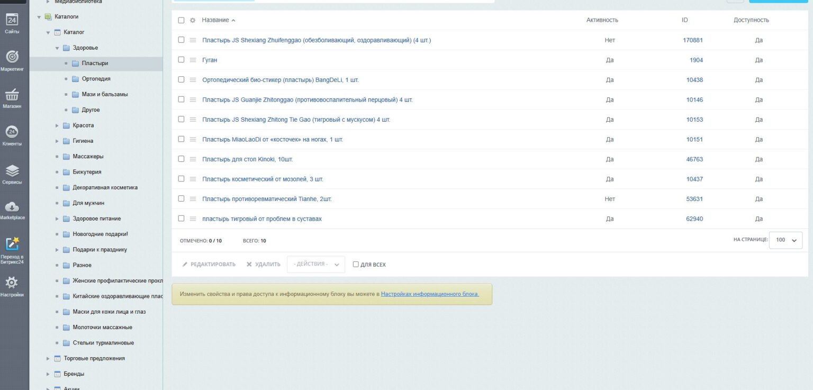Sort by the ID column header
Screen dimensions: 813x390
point(684,20)
